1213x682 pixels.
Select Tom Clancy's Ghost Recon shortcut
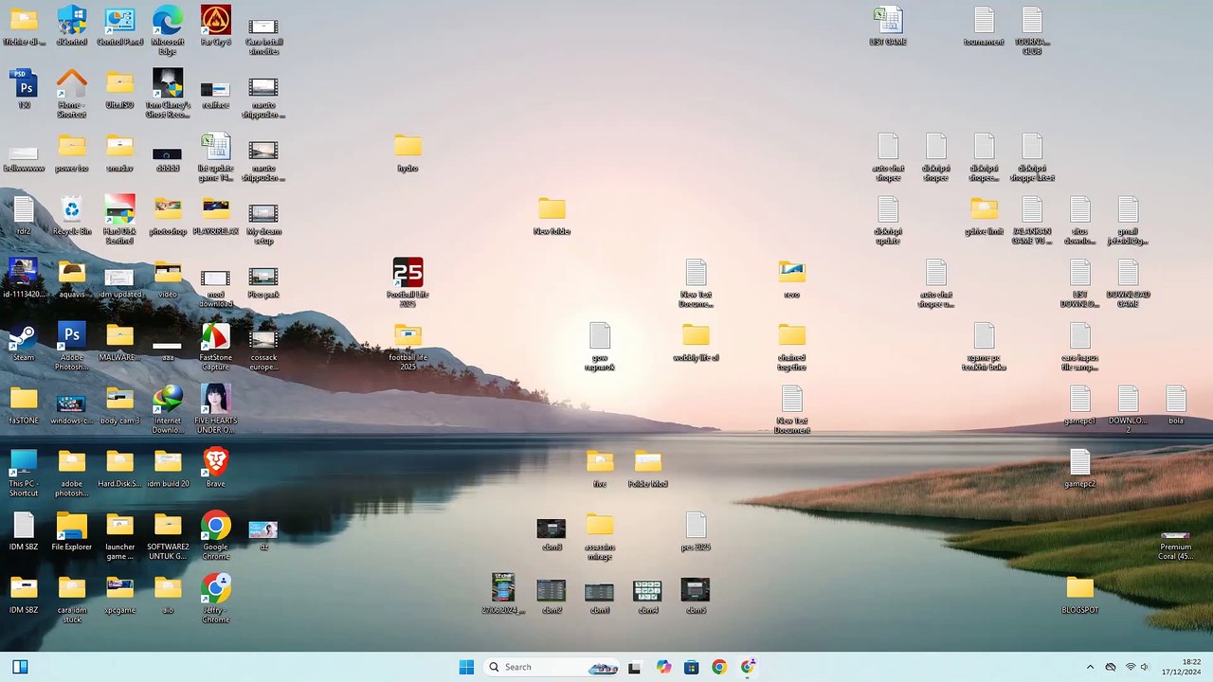tap(168, 94)
